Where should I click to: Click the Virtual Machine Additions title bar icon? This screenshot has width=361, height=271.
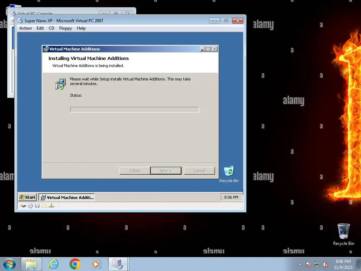point(46,49)
